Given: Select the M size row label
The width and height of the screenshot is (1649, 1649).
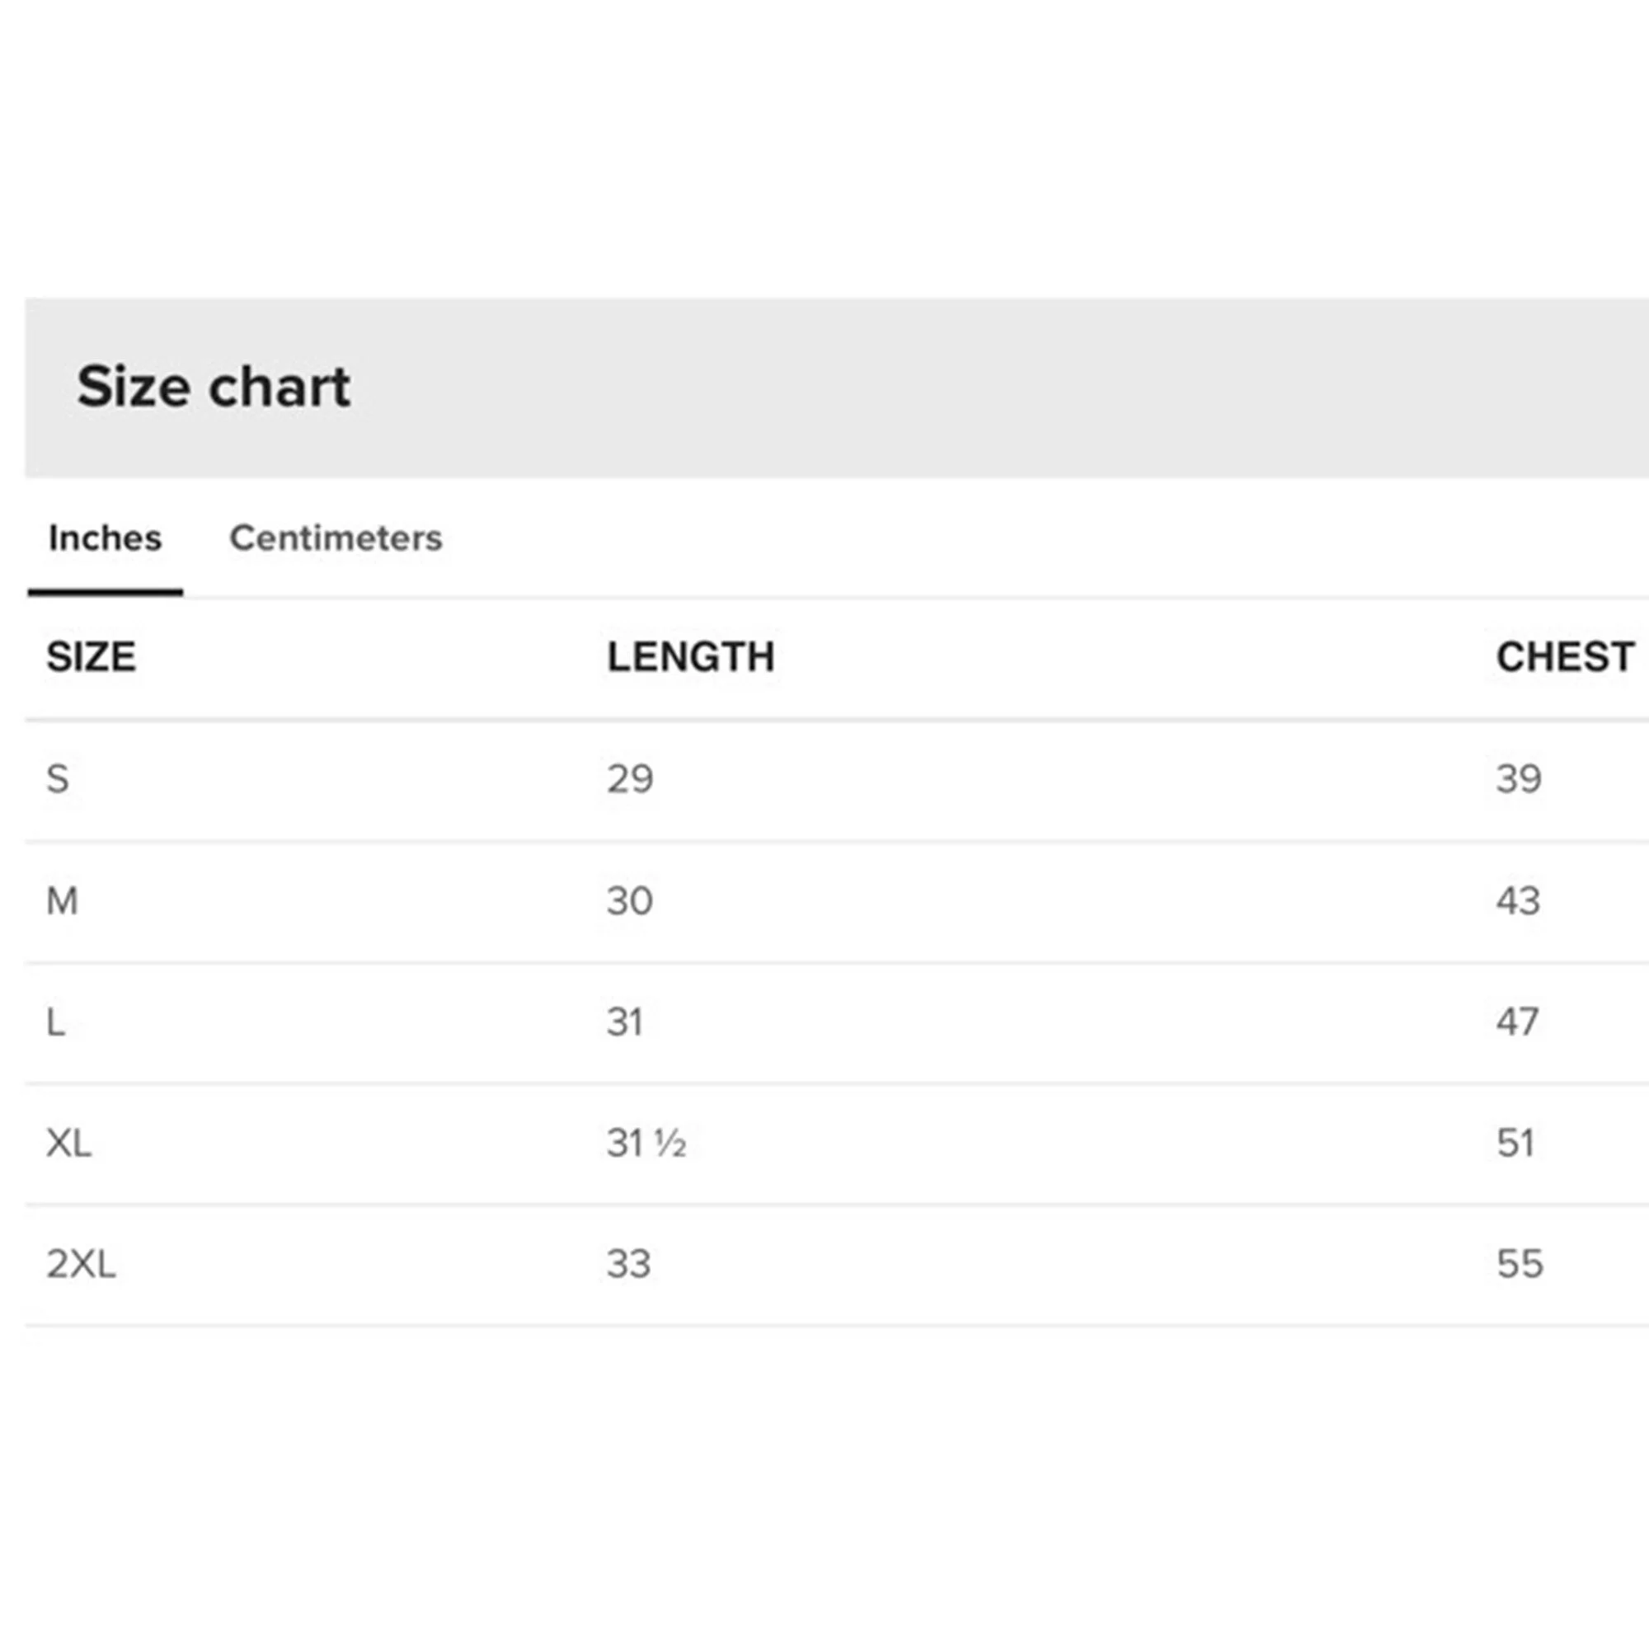Looking at the screenshot, I should 62,900.
